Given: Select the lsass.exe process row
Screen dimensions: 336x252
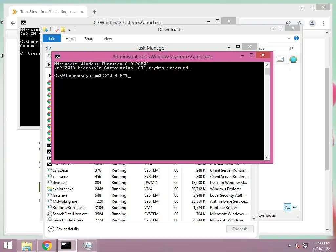Looking at the screenshot, I should pos(148,195).
